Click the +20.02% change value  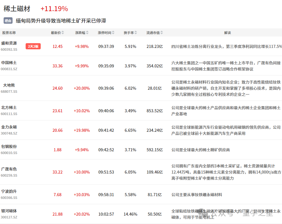tap(82, 214)
